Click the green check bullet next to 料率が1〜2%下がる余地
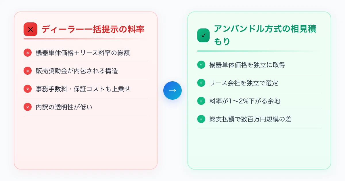 pos(201,101)
